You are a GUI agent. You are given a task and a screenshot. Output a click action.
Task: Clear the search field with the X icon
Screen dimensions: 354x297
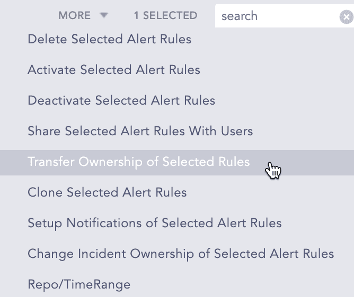346,17
